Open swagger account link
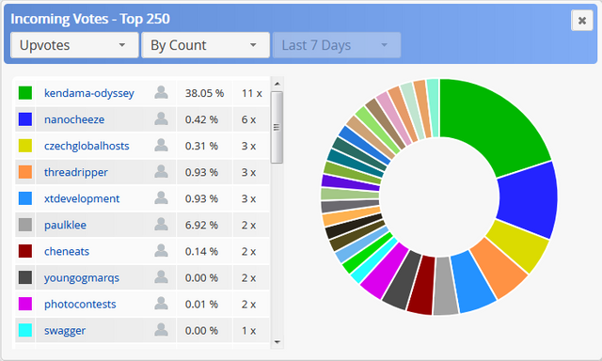Image resolution: width=602 pixels, height=361 pixels. point(65,331)
